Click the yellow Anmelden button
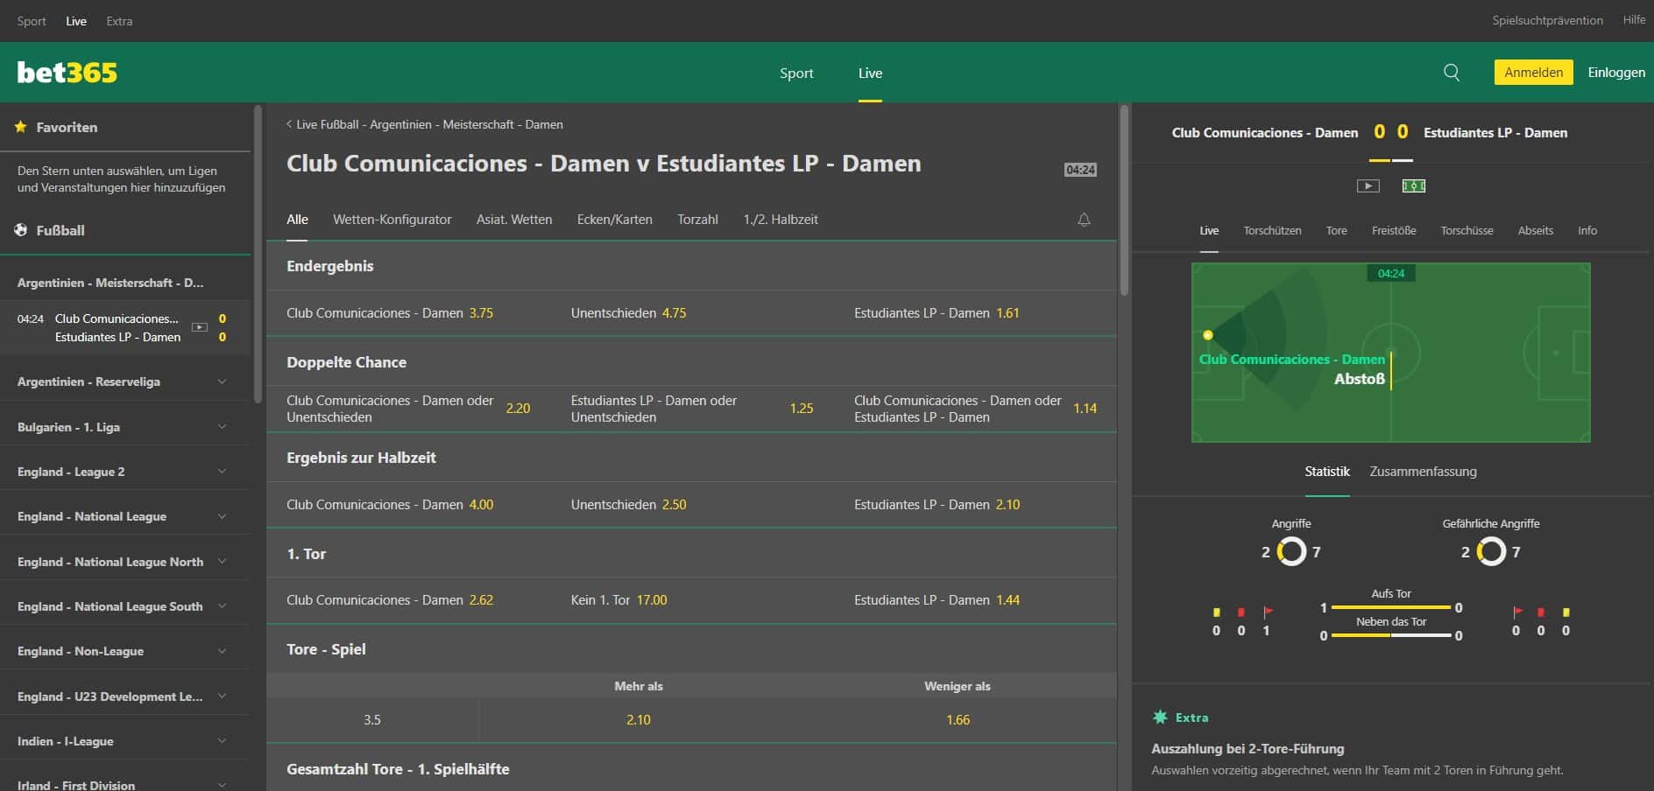 (x=1533, y=73)
